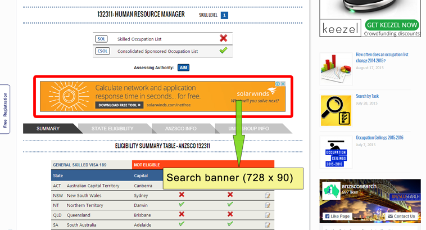This screenshot has width=426, height=230.
Task: Open Occupation Ceilings 2015-2016 article link
Action: 379,138
